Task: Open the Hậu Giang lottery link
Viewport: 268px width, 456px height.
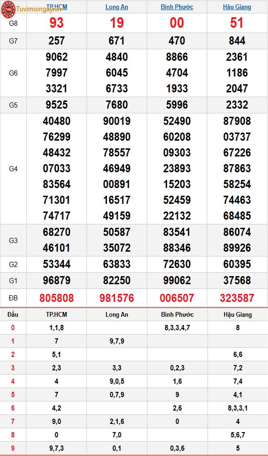Action: click(237, 7)
